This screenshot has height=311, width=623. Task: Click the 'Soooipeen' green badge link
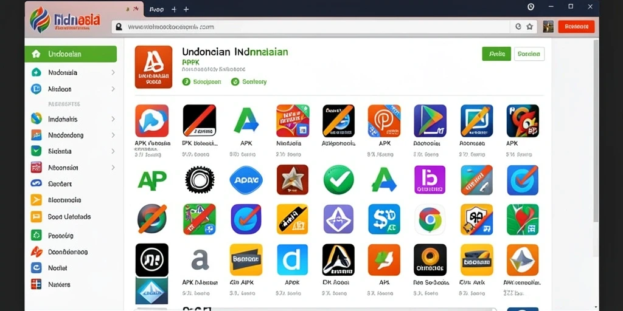pos(201,82)
